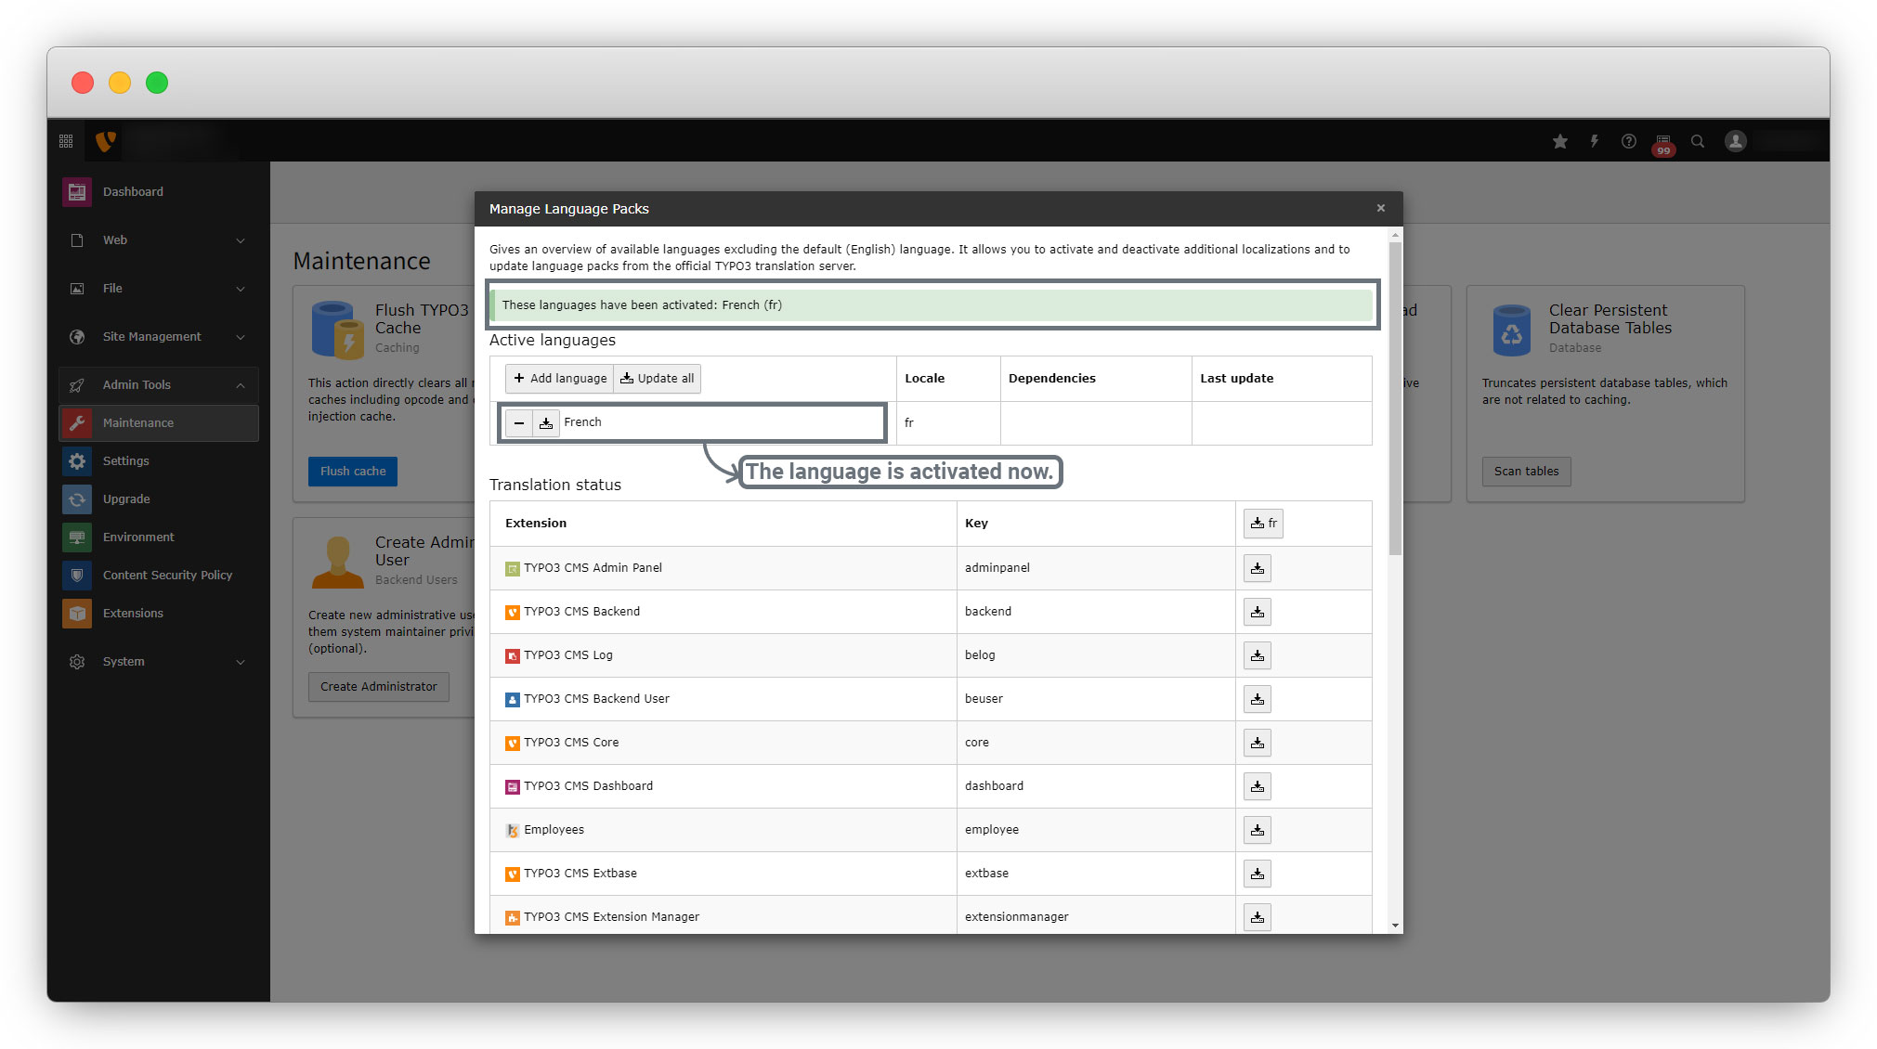This screenshot has width=1877, height=1049.
Task: Click the Add language button
Action: [560, 379]
